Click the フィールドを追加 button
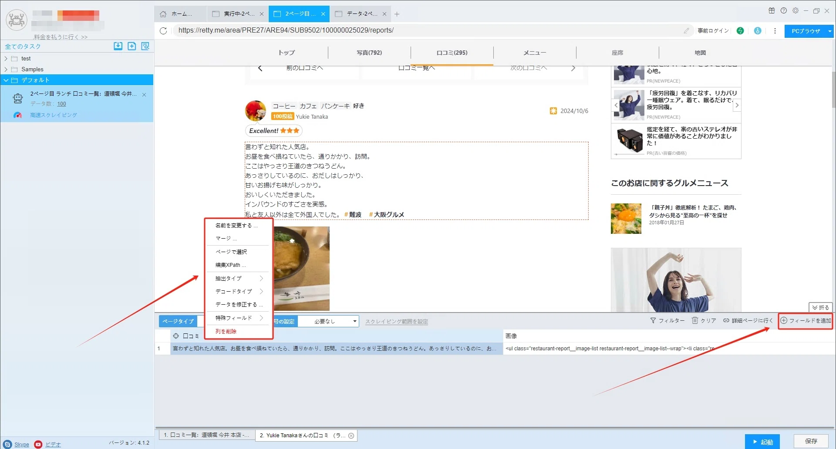The image size is (836, 449). point(806,321)
